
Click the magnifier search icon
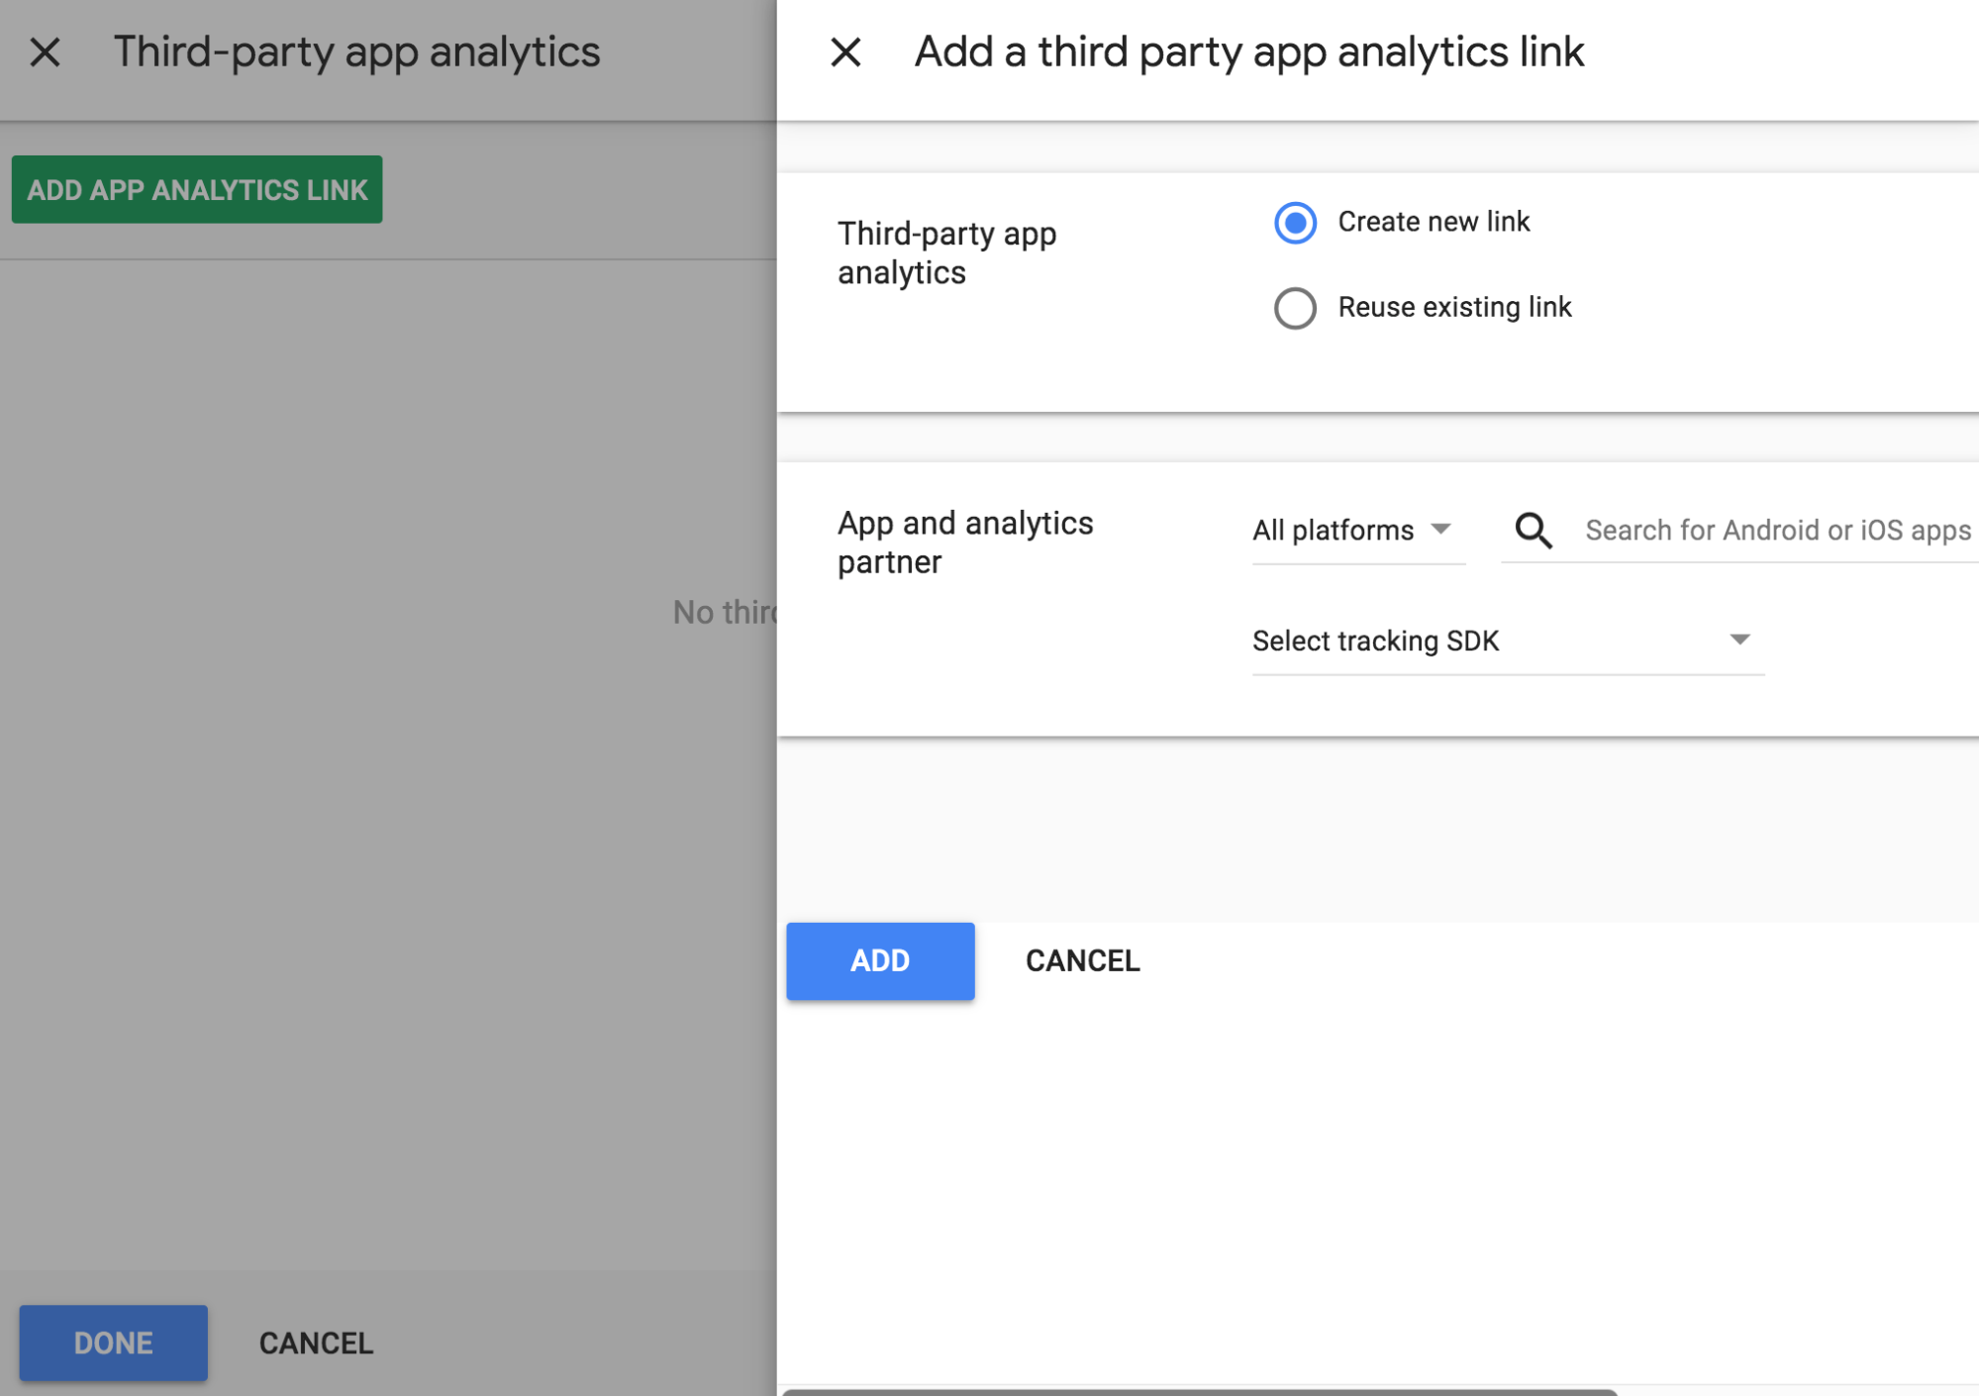[x=1534, y=531]
